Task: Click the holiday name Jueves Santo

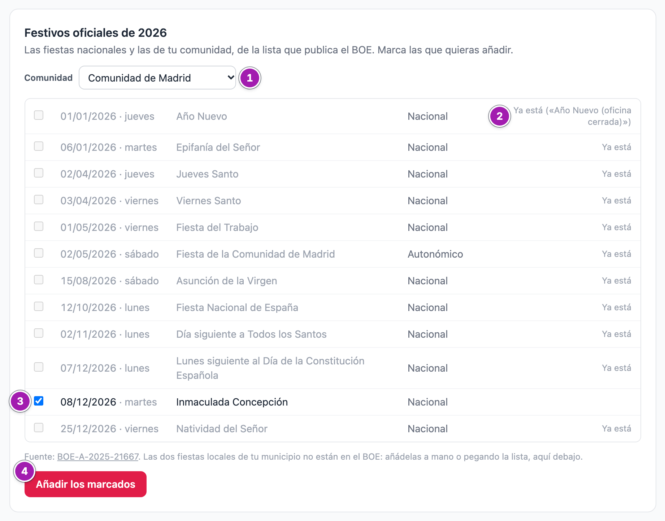Action: click(x=207, y=174)
